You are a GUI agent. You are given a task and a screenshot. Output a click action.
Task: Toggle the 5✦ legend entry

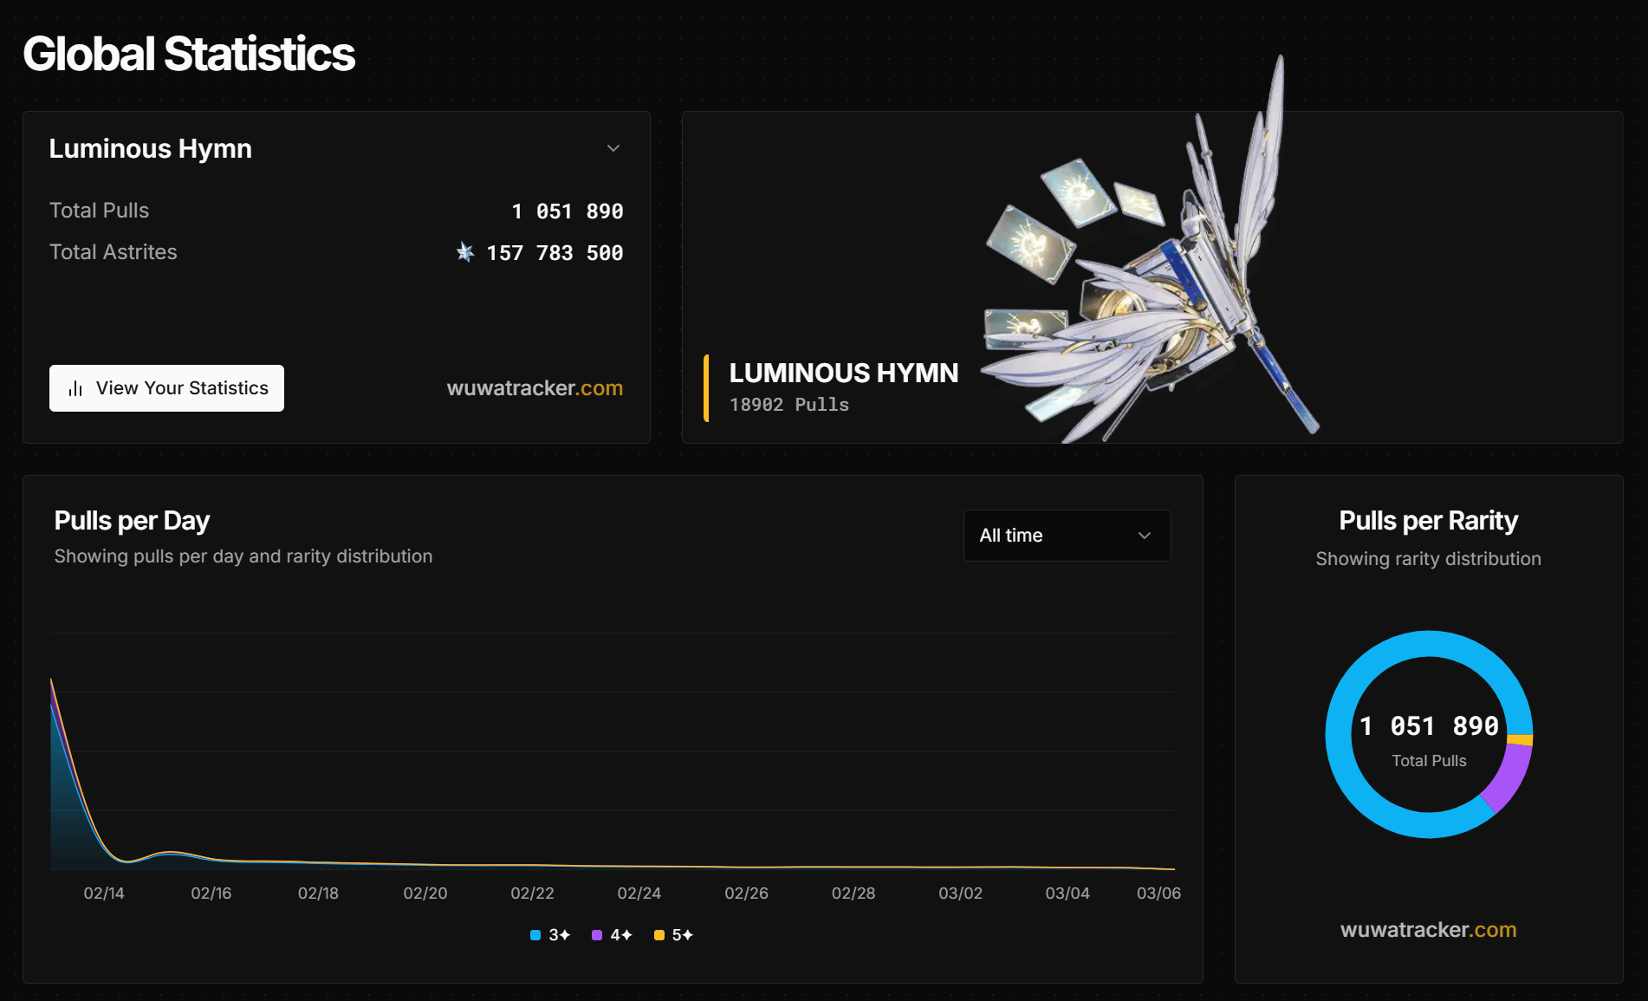tap(673, 935)
